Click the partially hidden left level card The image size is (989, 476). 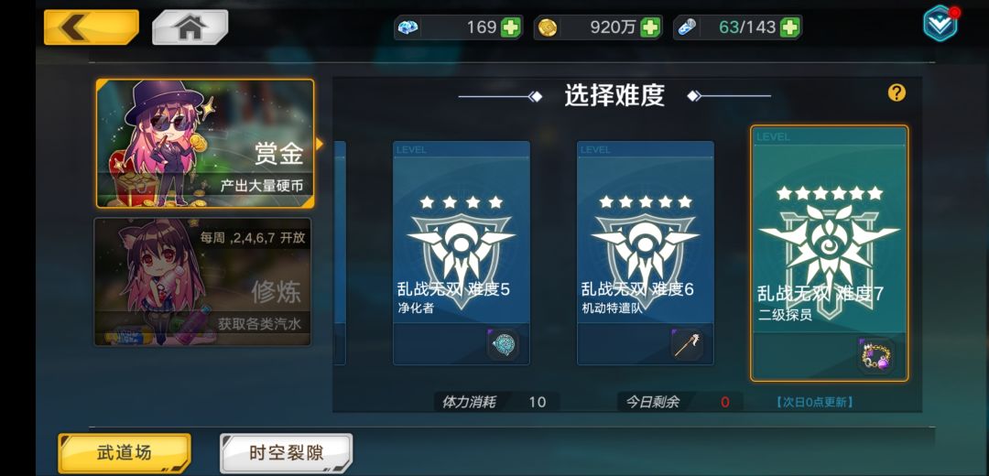(340, 253)
